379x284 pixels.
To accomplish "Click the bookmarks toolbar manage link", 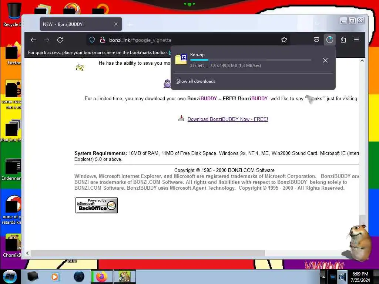I will point(170,53).
